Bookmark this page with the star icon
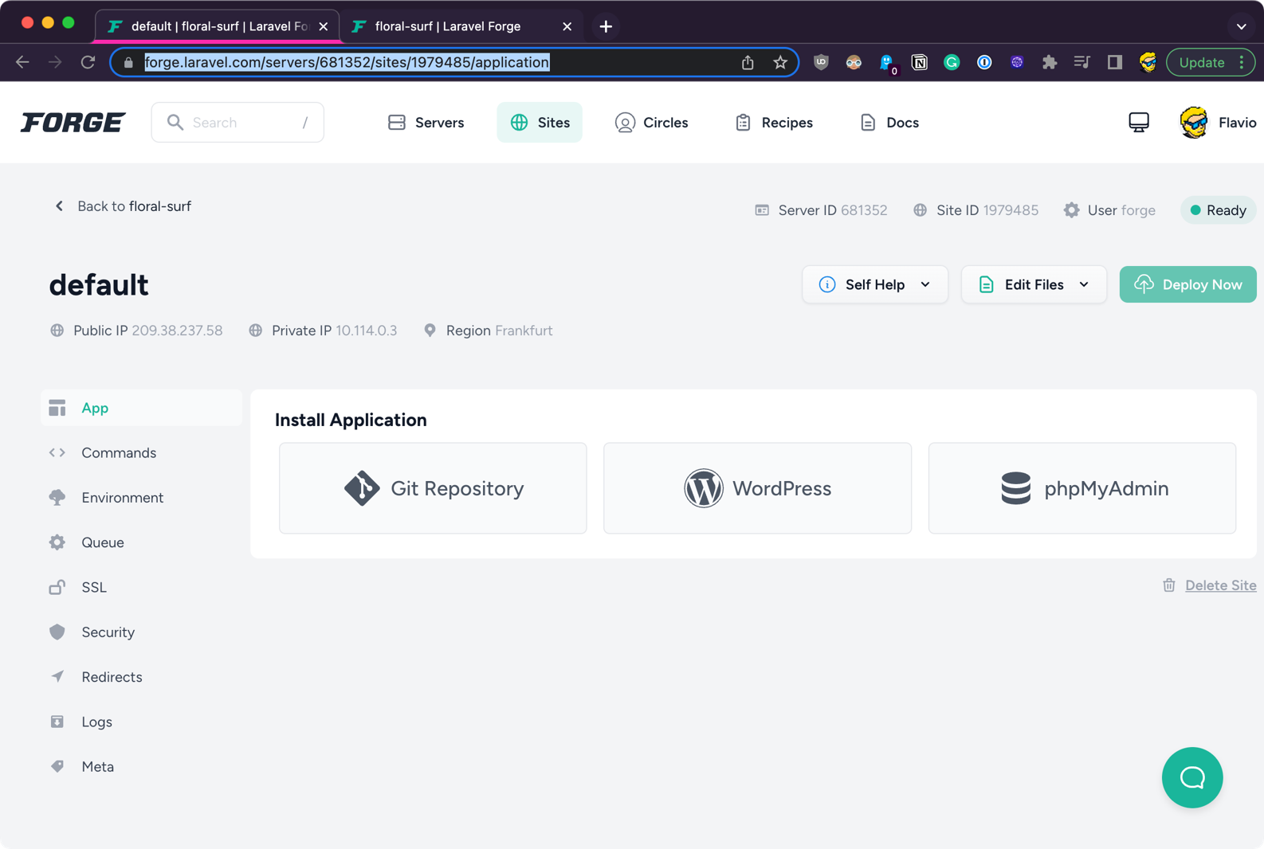 (780, 62)
